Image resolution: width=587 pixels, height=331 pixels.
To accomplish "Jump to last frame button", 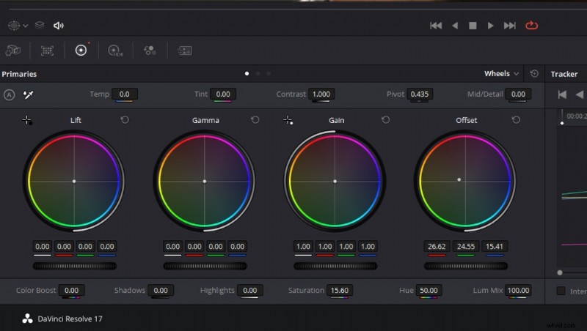I will [509, 26].
